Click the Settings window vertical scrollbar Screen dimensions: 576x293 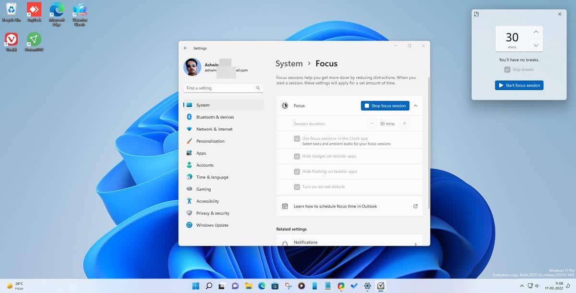pyautogui.click(x=429, y=144)
